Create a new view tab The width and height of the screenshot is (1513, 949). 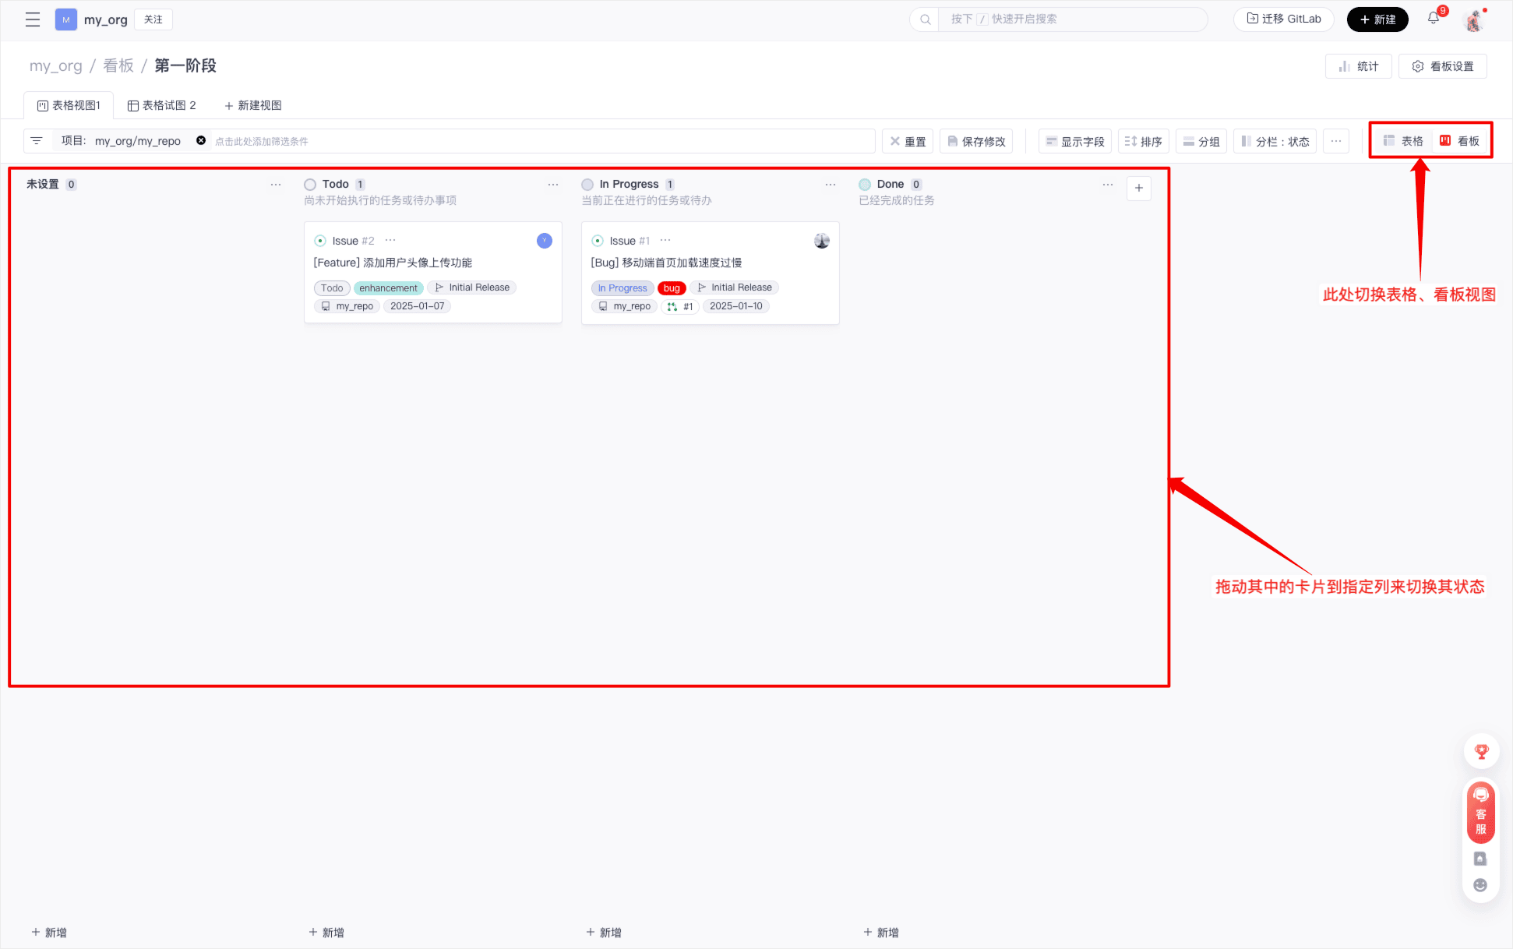pos(252,105)
